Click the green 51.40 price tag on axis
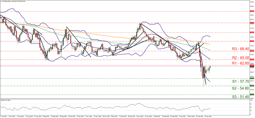This screenshot has width=255, height=118. 252,95
